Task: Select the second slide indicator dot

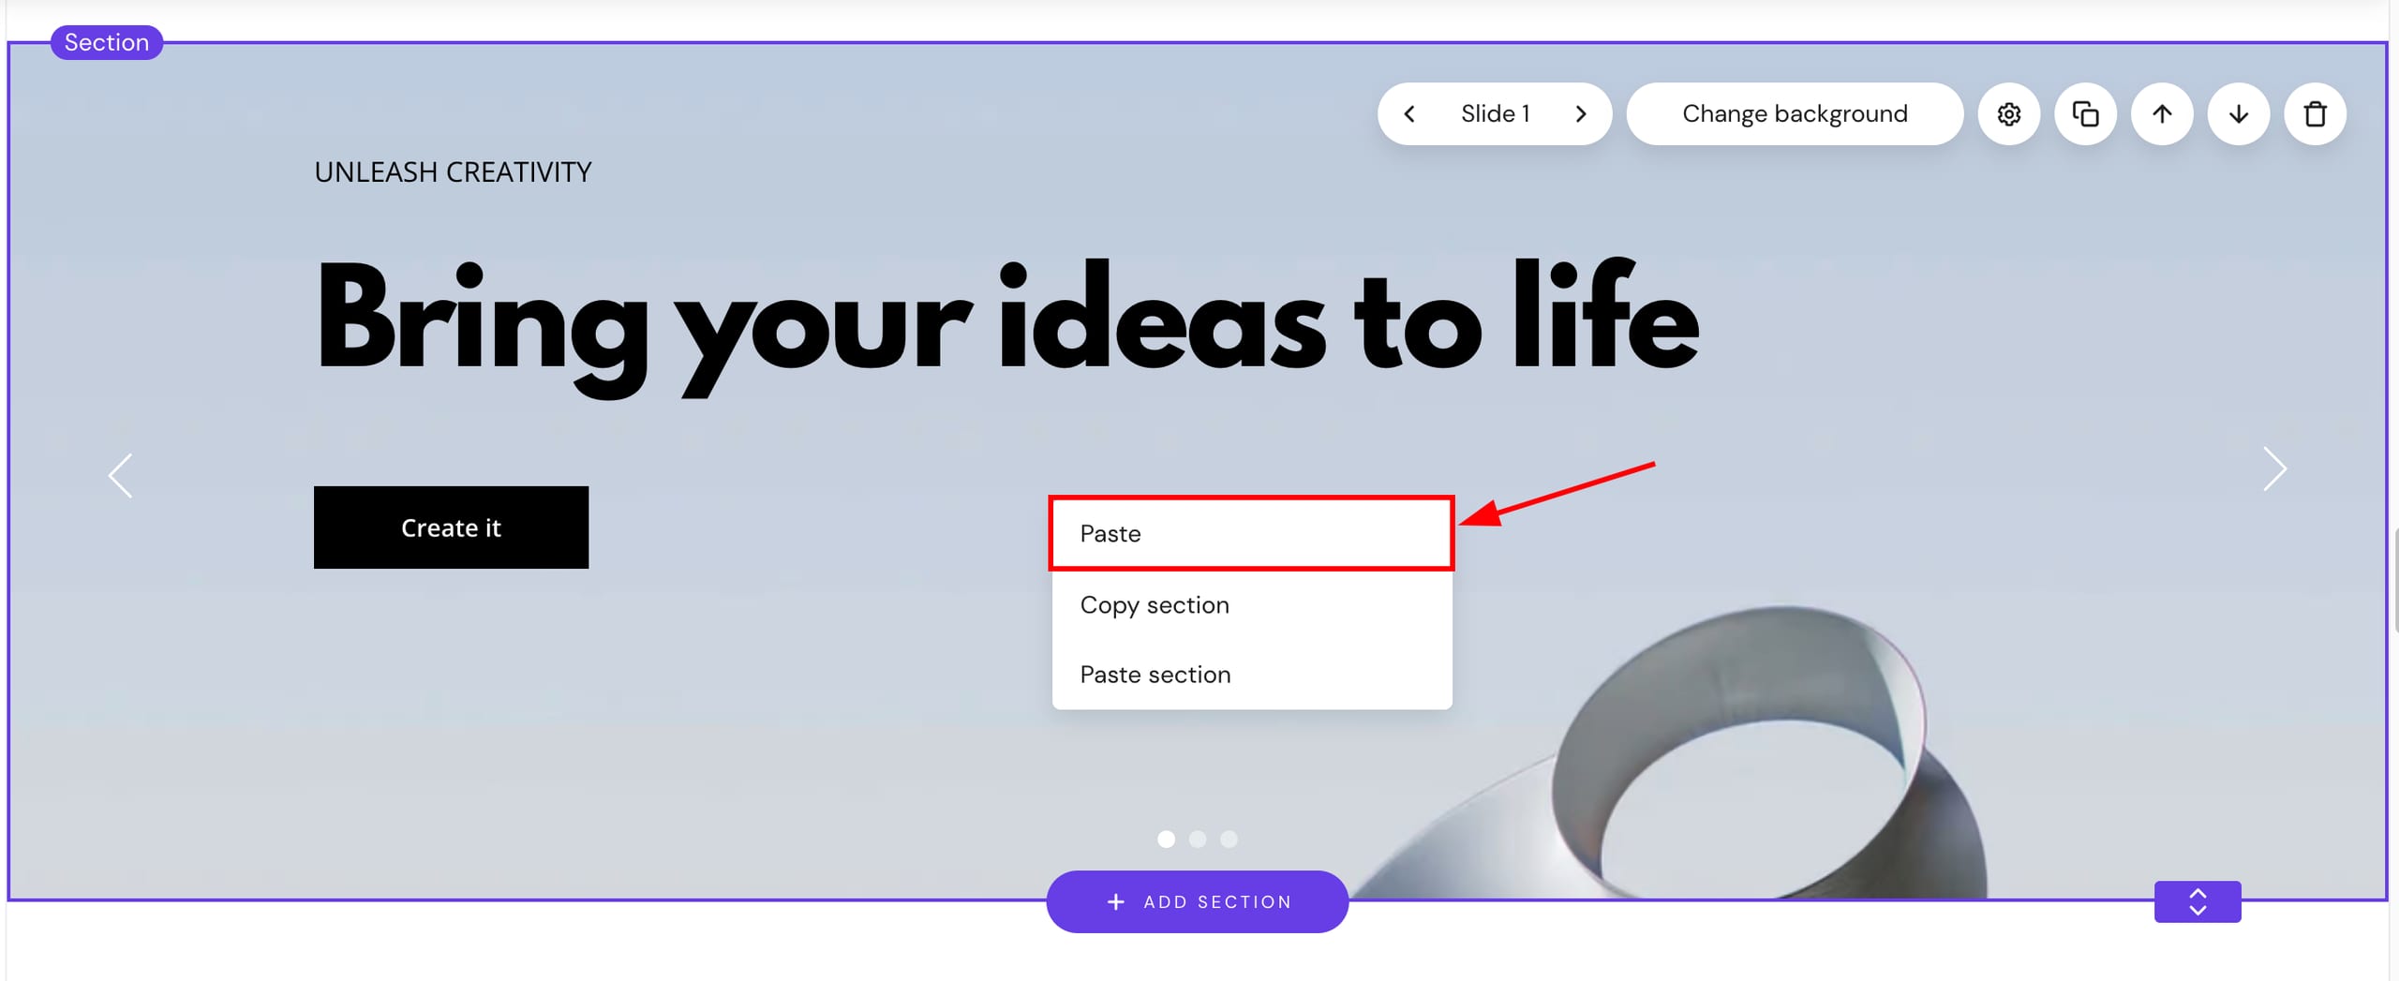Action: tap(1198, 839)
